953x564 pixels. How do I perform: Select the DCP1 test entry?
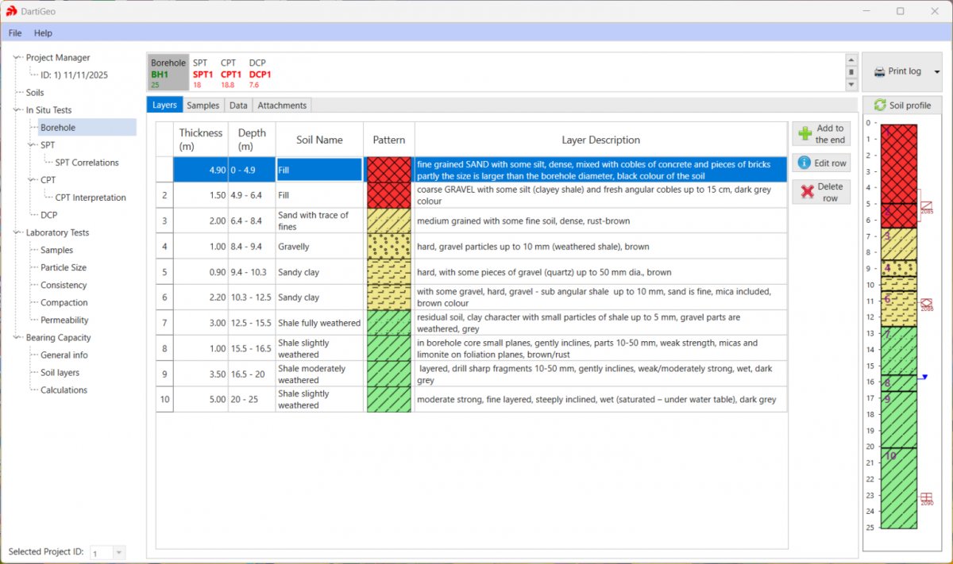260,75
